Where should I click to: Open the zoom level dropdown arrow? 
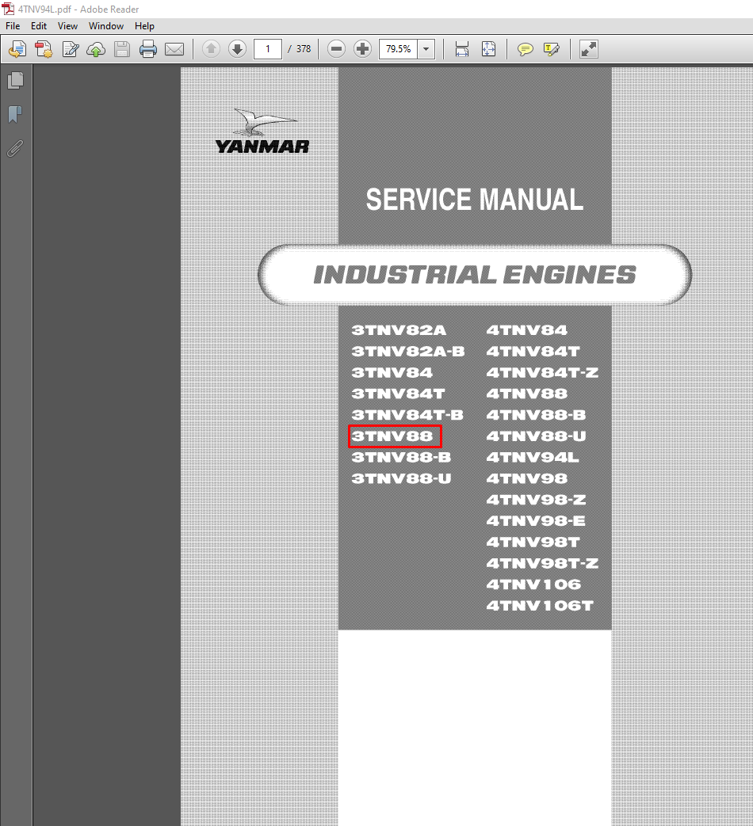click(x=426, y=49)
